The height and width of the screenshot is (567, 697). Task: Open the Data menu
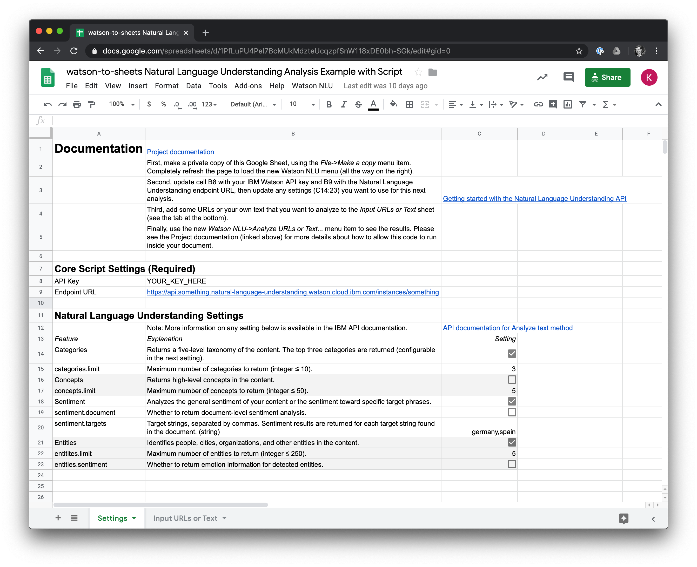point(194,86)
